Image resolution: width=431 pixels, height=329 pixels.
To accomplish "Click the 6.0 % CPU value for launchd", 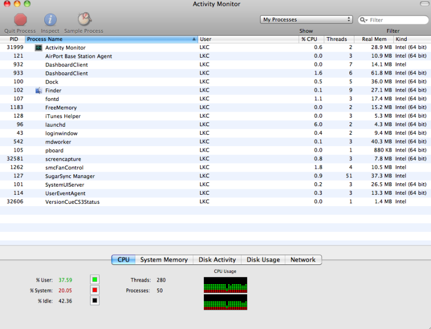I will click(318, 125).
